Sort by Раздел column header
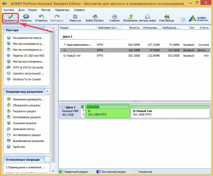The height and width of the screenshot is (176, 213). (78, 28)
